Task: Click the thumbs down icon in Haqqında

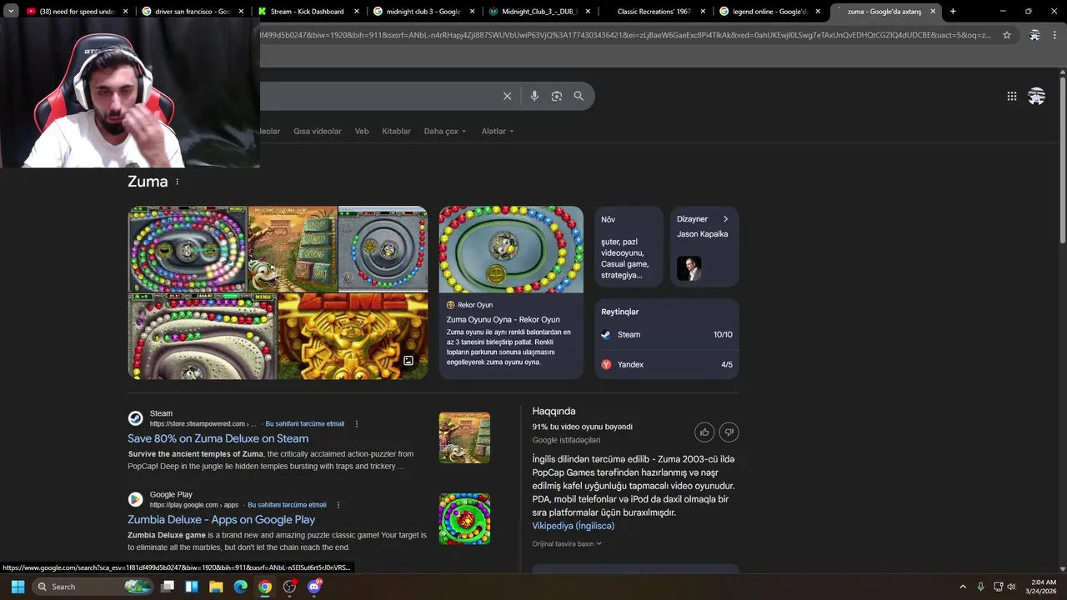Action: click(729, 432)
